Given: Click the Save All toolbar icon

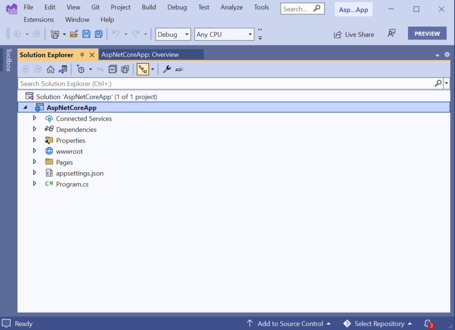Looking at the screenshot, I should coord(99,34).
